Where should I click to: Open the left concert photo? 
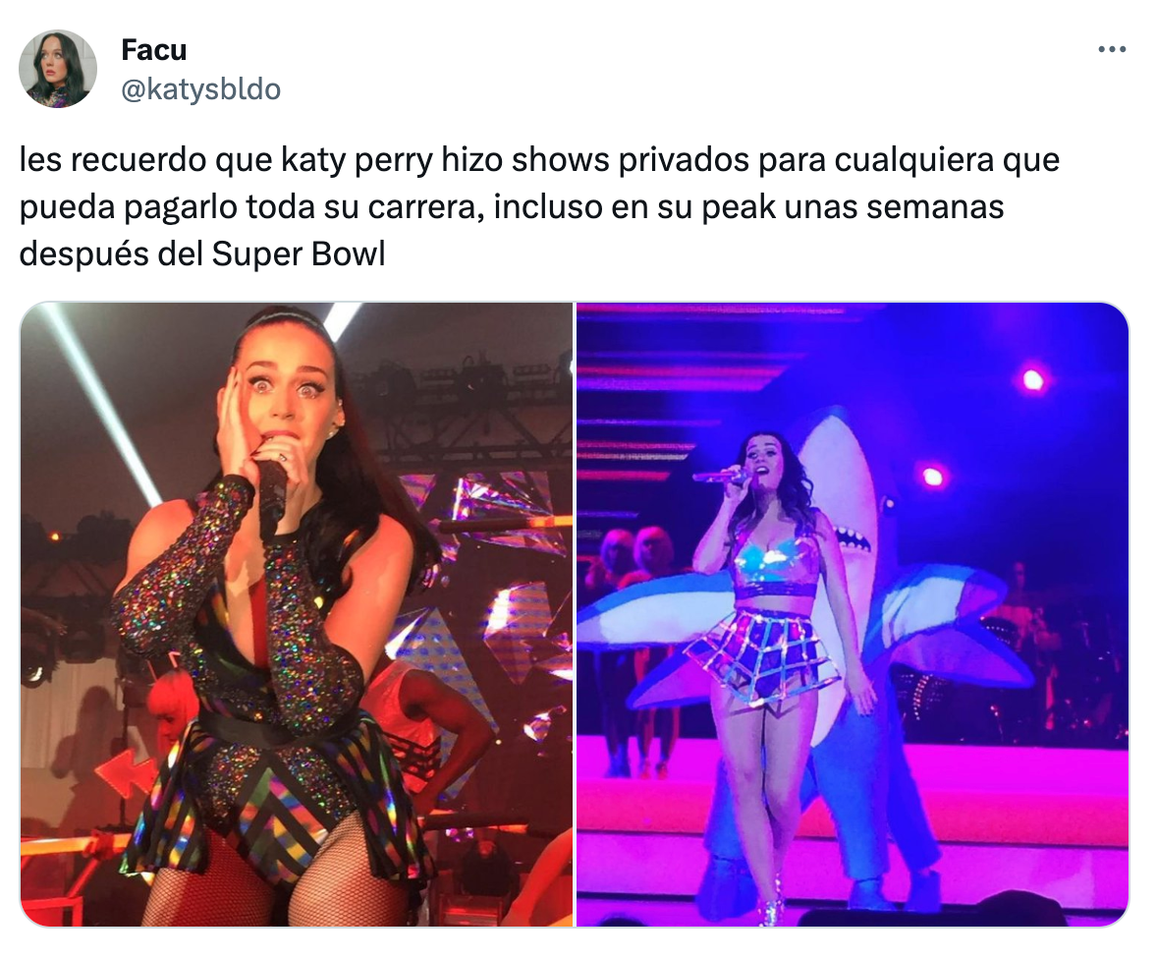[297, 613]
